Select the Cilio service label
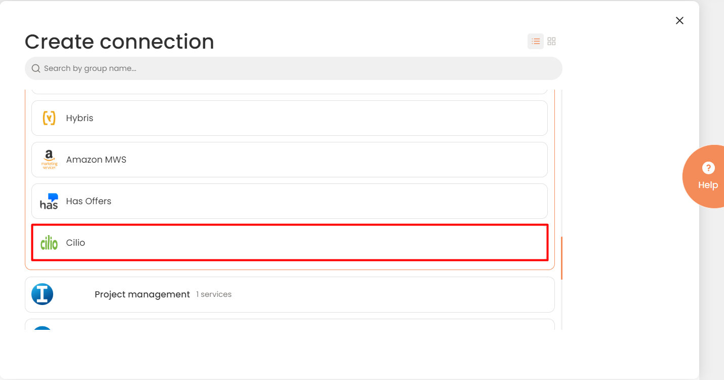 tap(75, 243)
